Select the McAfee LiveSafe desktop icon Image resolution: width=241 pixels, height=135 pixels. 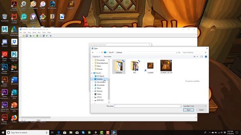pyautogui.click(x=14, y=18)
